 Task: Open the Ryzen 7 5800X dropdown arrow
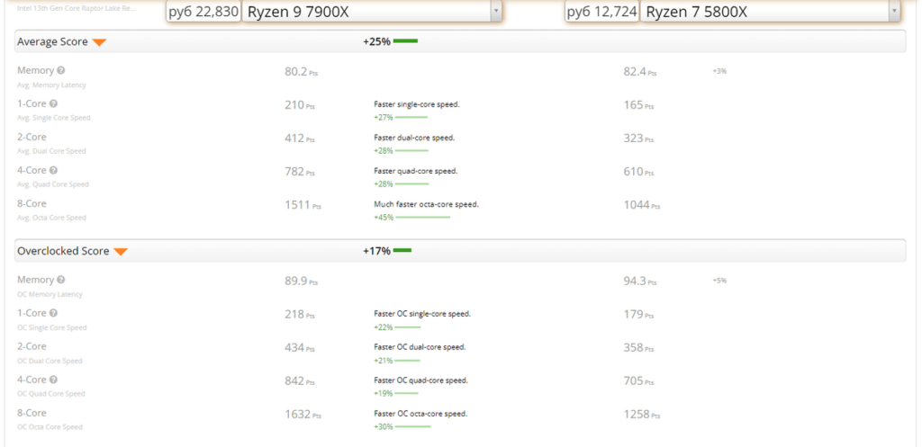point(894,11)
